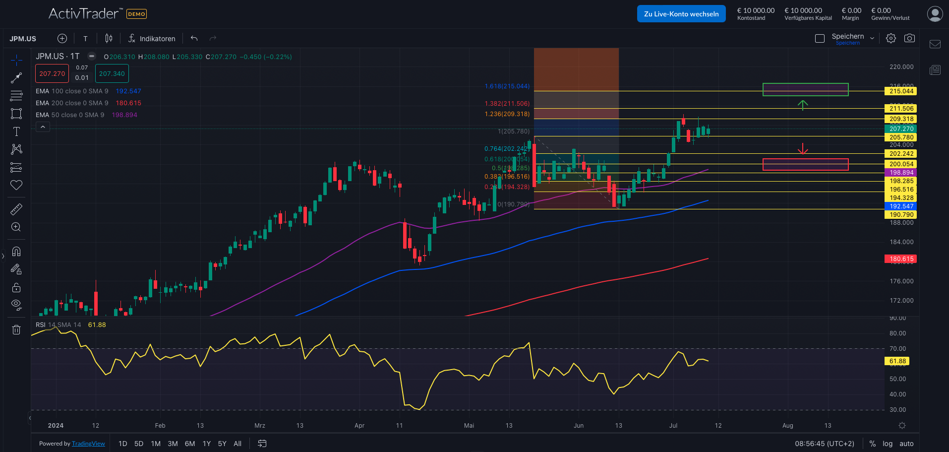Image resolution: width=949 pixels, height=452 pixels.
Task: Switch to the 1Y time range
Action: (x=207, y=444)
